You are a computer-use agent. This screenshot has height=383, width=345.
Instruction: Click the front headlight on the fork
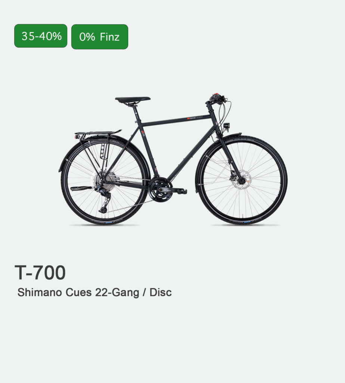pyautogui.click(x=227, y=126)
